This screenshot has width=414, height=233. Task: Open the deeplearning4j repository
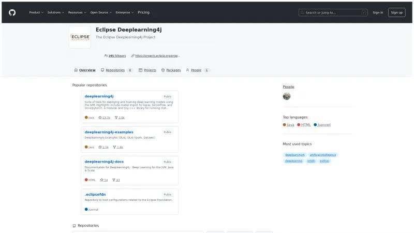pyautogui.click(x=99, y=96)
